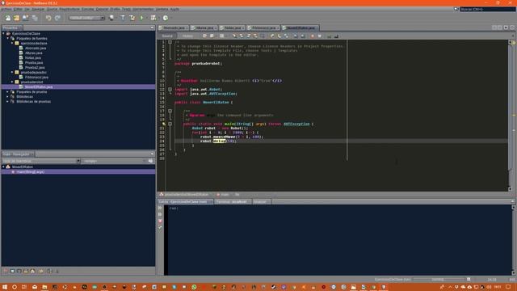Click the Shift Line Right editor icon
Image resolution: width=517 pixels, height=291 pixels.
pyautogui.click(x=303, y=36)
